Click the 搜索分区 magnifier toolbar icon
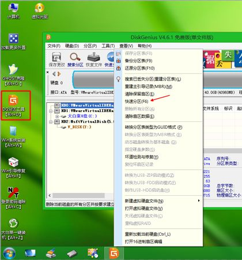Image resolution: width=242 pixels, height=260 pixels. point(75,60)
